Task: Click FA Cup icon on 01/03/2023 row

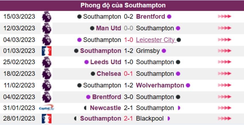Action: 47,51
